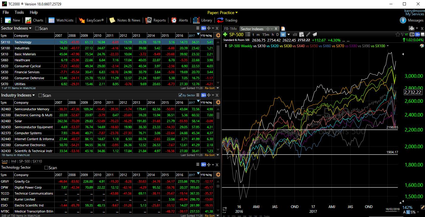Switch to the Ind tab in bottom panel

(13, 161)
